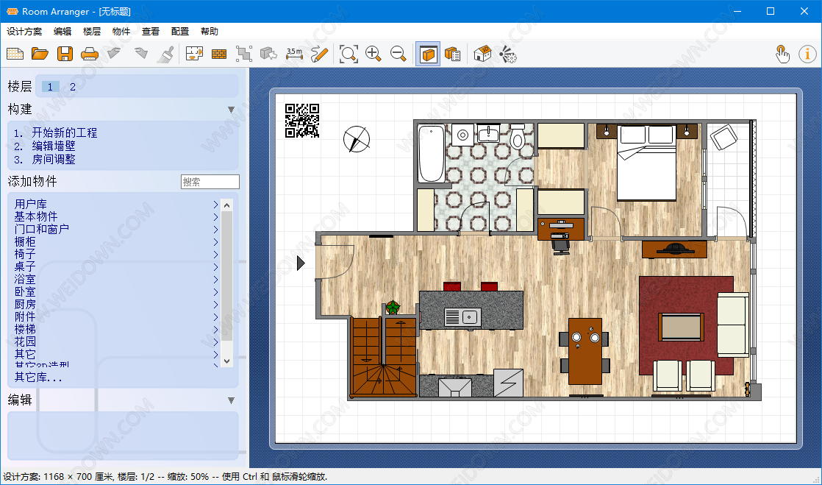Image resolution: width=822 pixels, height=485 pixels.
Task: Toggle the orange box panel icon
Action: click(x=428, y=54)
